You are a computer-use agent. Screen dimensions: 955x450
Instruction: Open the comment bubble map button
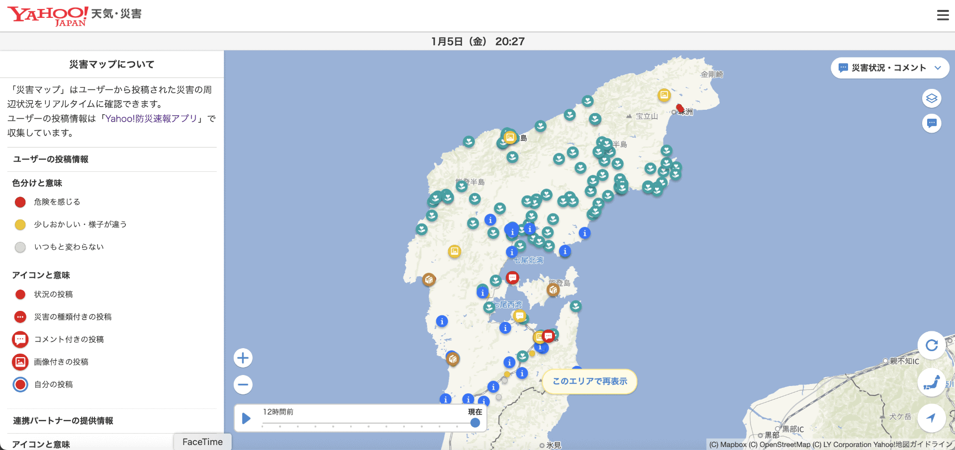[932, 123]
